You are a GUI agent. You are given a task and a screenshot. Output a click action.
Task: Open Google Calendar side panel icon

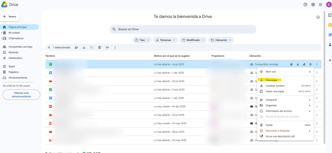[x=330, y=15]
